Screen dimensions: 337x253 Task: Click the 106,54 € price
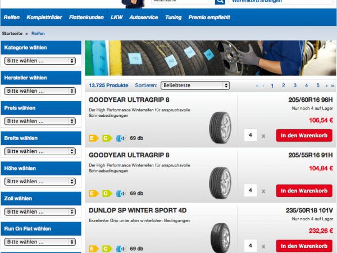click(x=321, y=120)
